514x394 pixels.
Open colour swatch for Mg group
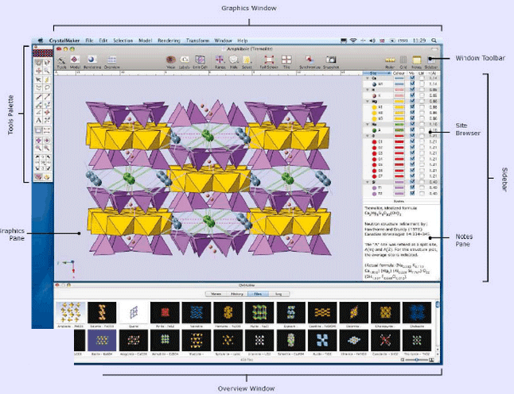399,102
